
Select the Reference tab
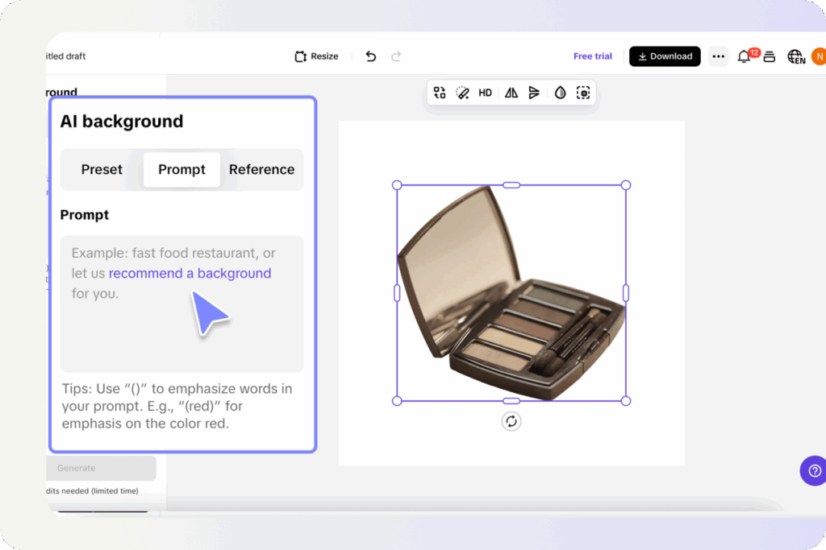coord(261,169)
